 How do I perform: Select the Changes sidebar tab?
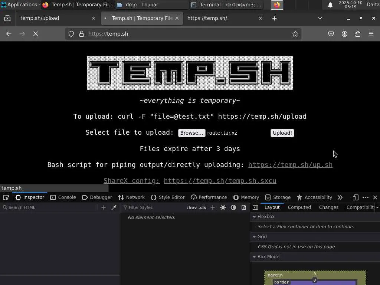pyautogui.click(x=329, y=207)
